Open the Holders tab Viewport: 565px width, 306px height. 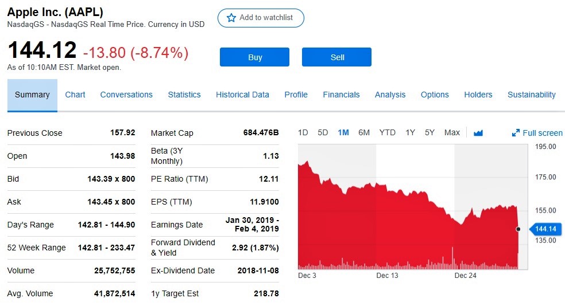tap(478, 95)
